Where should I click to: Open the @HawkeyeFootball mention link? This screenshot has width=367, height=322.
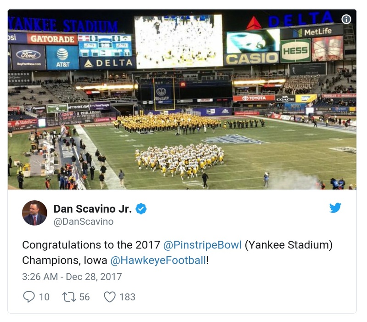[158, 260]
